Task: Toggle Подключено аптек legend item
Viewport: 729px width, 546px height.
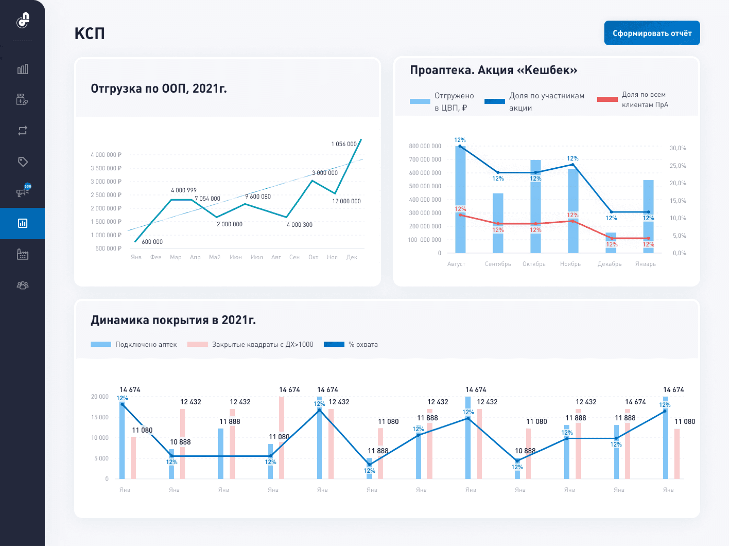Action: coord(146,344)
